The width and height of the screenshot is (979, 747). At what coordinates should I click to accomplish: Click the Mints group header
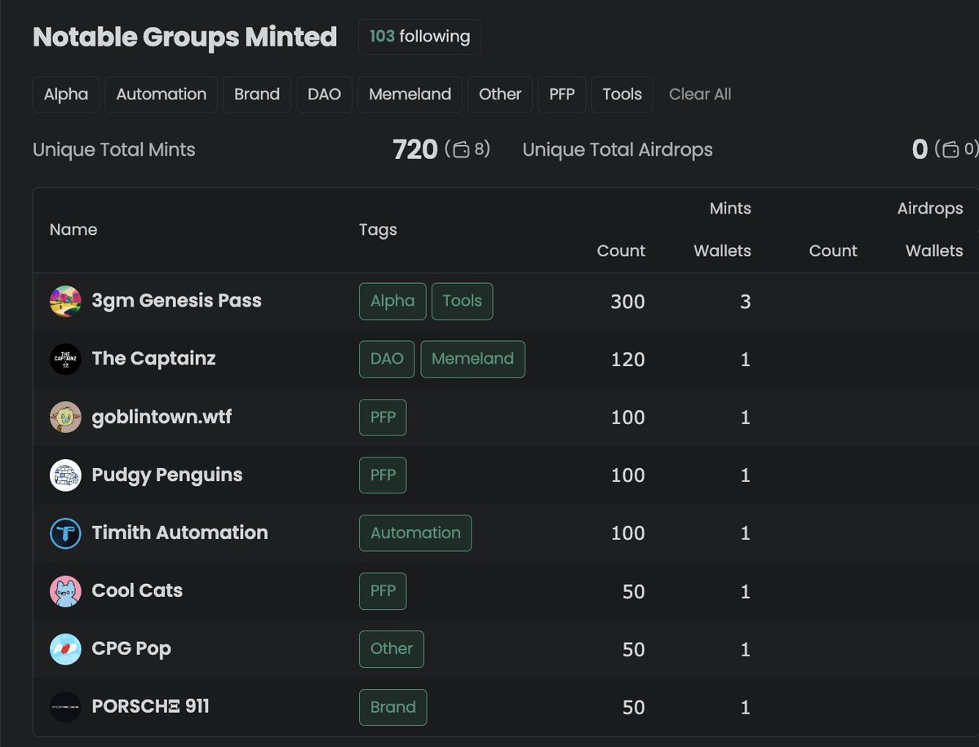click(730, 209)
